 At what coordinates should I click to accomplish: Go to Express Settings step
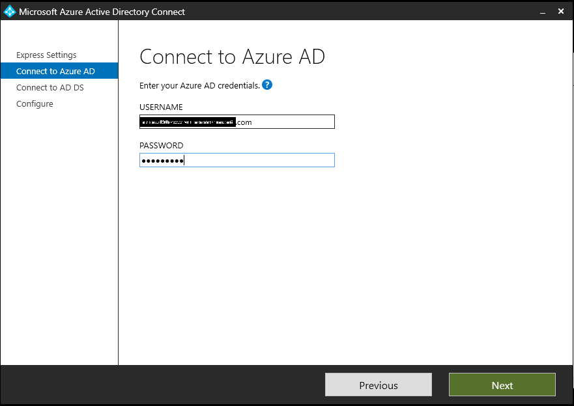[x=46, y=55]
